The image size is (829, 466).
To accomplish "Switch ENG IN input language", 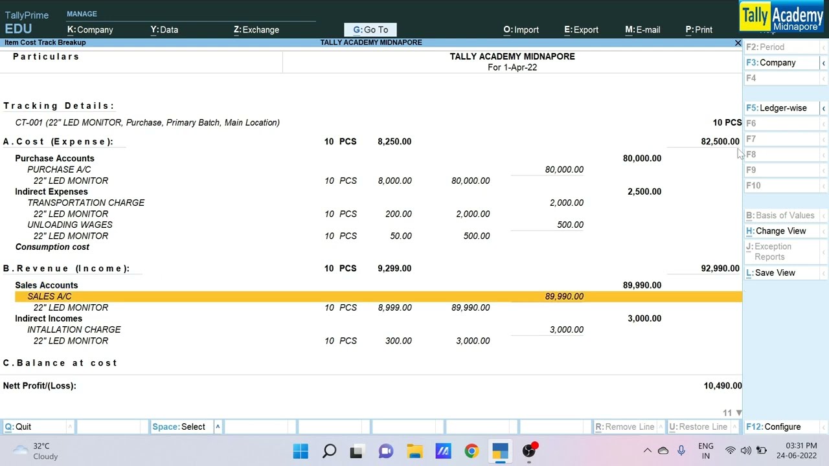I will point(706,451).
